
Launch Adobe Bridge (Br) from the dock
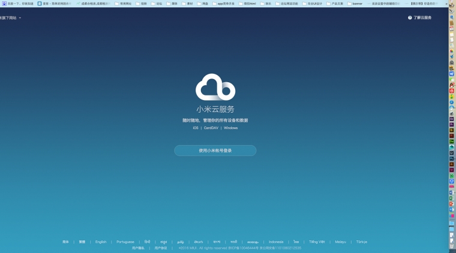[452, 130]
